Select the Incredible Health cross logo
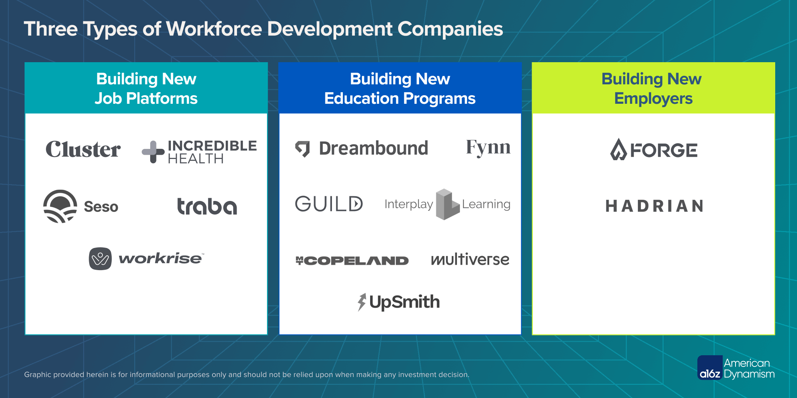Screen dimensions: 797x398 (153, 152)
